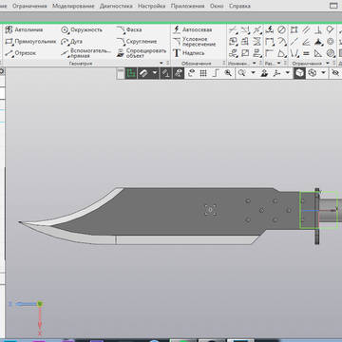The height and width of the screenshot is (342, 342).
Task: Select the angular dimension icon
Action: pyautogui.click(x=281, y=53)
